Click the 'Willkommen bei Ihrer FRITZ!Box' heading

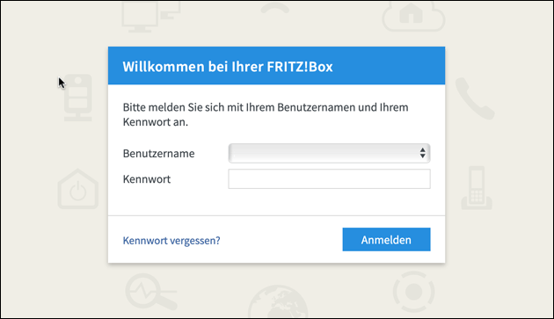coord(228,67)
